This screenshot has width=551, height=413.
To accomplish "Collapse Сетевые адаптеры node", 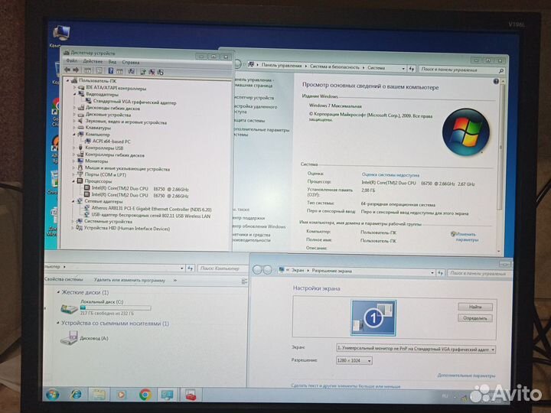I will point(73,201).
